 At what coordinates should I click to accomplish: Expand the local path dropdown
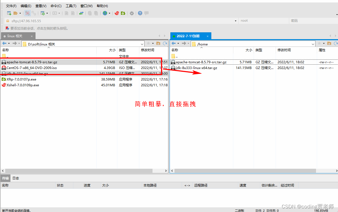click(142, 44)
